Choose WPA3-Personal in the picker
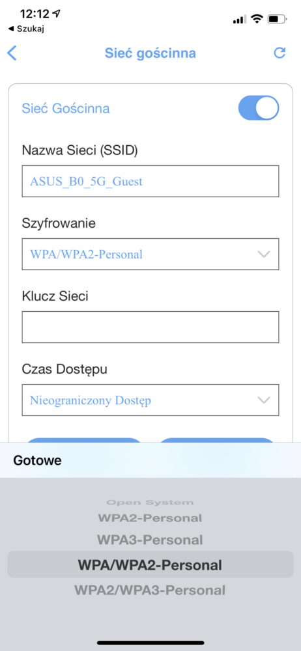 tap(150, 540)
